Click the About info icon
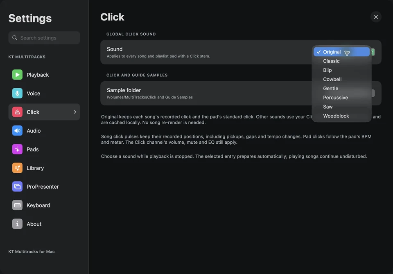The width and height of the screenshot is (393, 274). 17,224
